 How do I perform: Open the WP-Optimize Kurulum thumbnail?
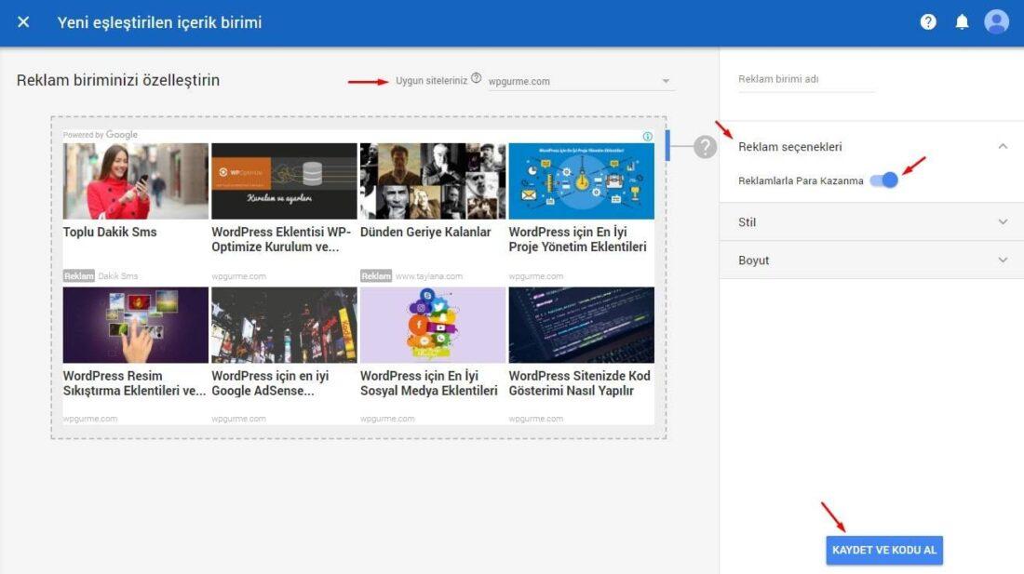[x=284, y=181]
